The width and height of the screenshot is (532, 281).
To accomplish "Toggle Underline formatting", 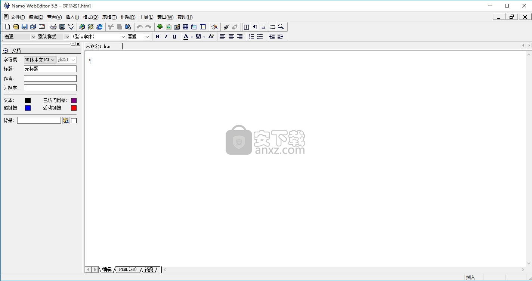I will [x=174, y=36].
